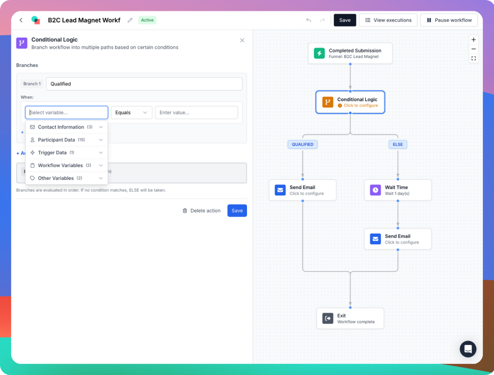The height and width of the screenshot is (375, 494).
Task: Open View executions
Action: 388,20
